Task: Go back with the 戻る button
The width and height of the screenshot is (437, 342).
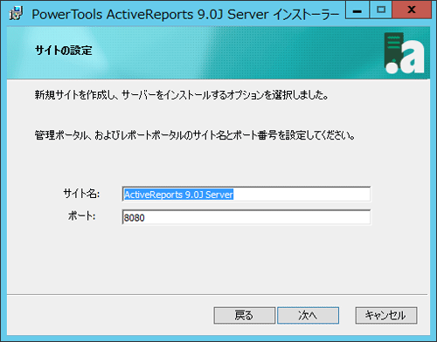Action: pos(245,315)
